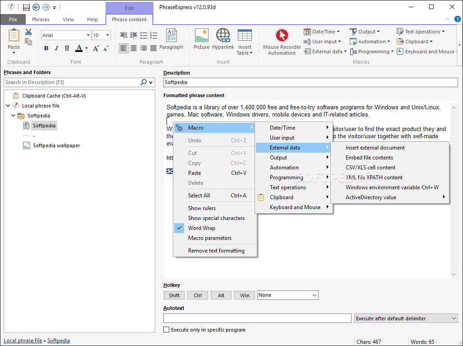Center align the text
Image resolution: width=463 pixels, height=346 pixels.
point(134,48)
